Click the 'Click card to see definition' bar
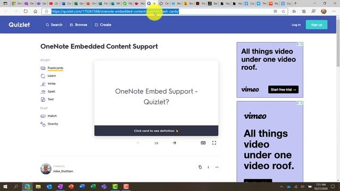 [156, 131]
